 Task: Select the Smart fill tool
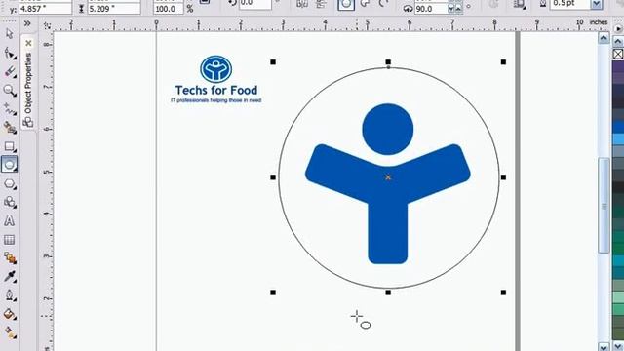[x=10, y=128]
